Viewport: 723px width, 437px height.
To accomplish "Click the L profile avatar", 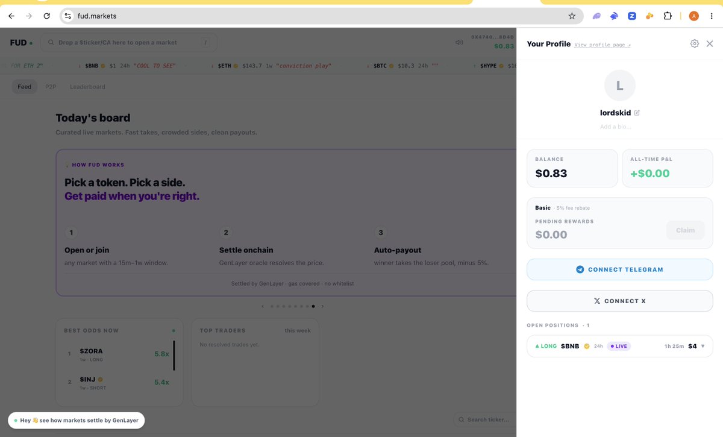I will pyautogui.click(x=619, y=86).
